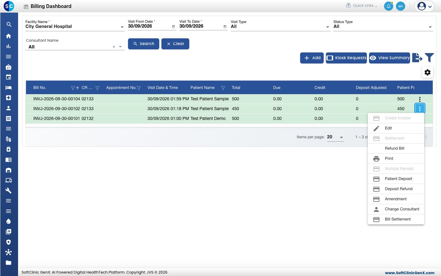Viewport: 441px width, 276px height.
Task: Open the www.SoftClinicGenX.com footer link
Action: tap(410, 273)
